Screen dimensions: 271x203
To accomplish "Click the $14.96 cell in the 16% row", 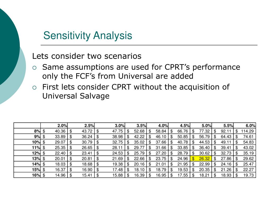I will click(54, 175).
